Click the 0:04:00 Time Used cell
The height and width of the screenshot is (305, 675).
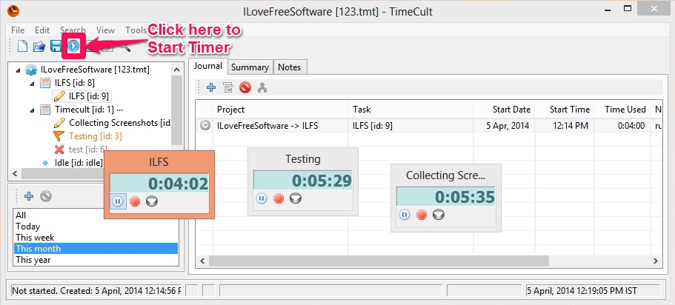click(x=622, y=126)
